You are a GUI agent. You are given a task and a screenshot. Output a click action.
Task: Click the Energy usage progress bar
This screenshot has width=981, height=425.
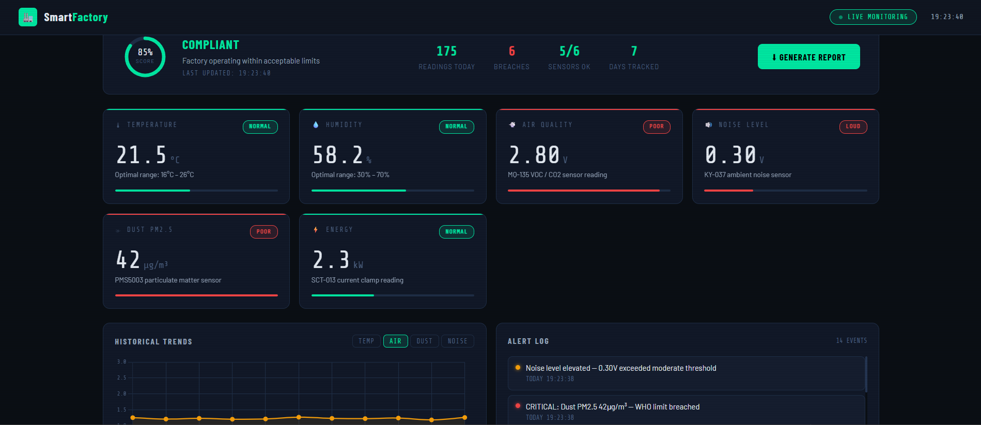393,295
